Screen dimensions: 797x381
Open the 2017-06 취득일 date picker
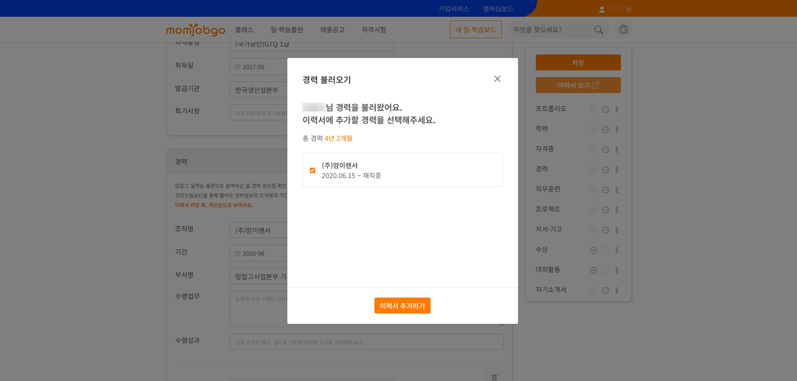[257, 67]
